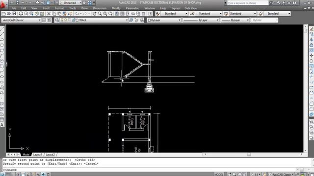Image resolution: width=314 pixels, height=176 pixels.
Task: Click Save icon in Standard toolbar
Action: click(14, 14)
